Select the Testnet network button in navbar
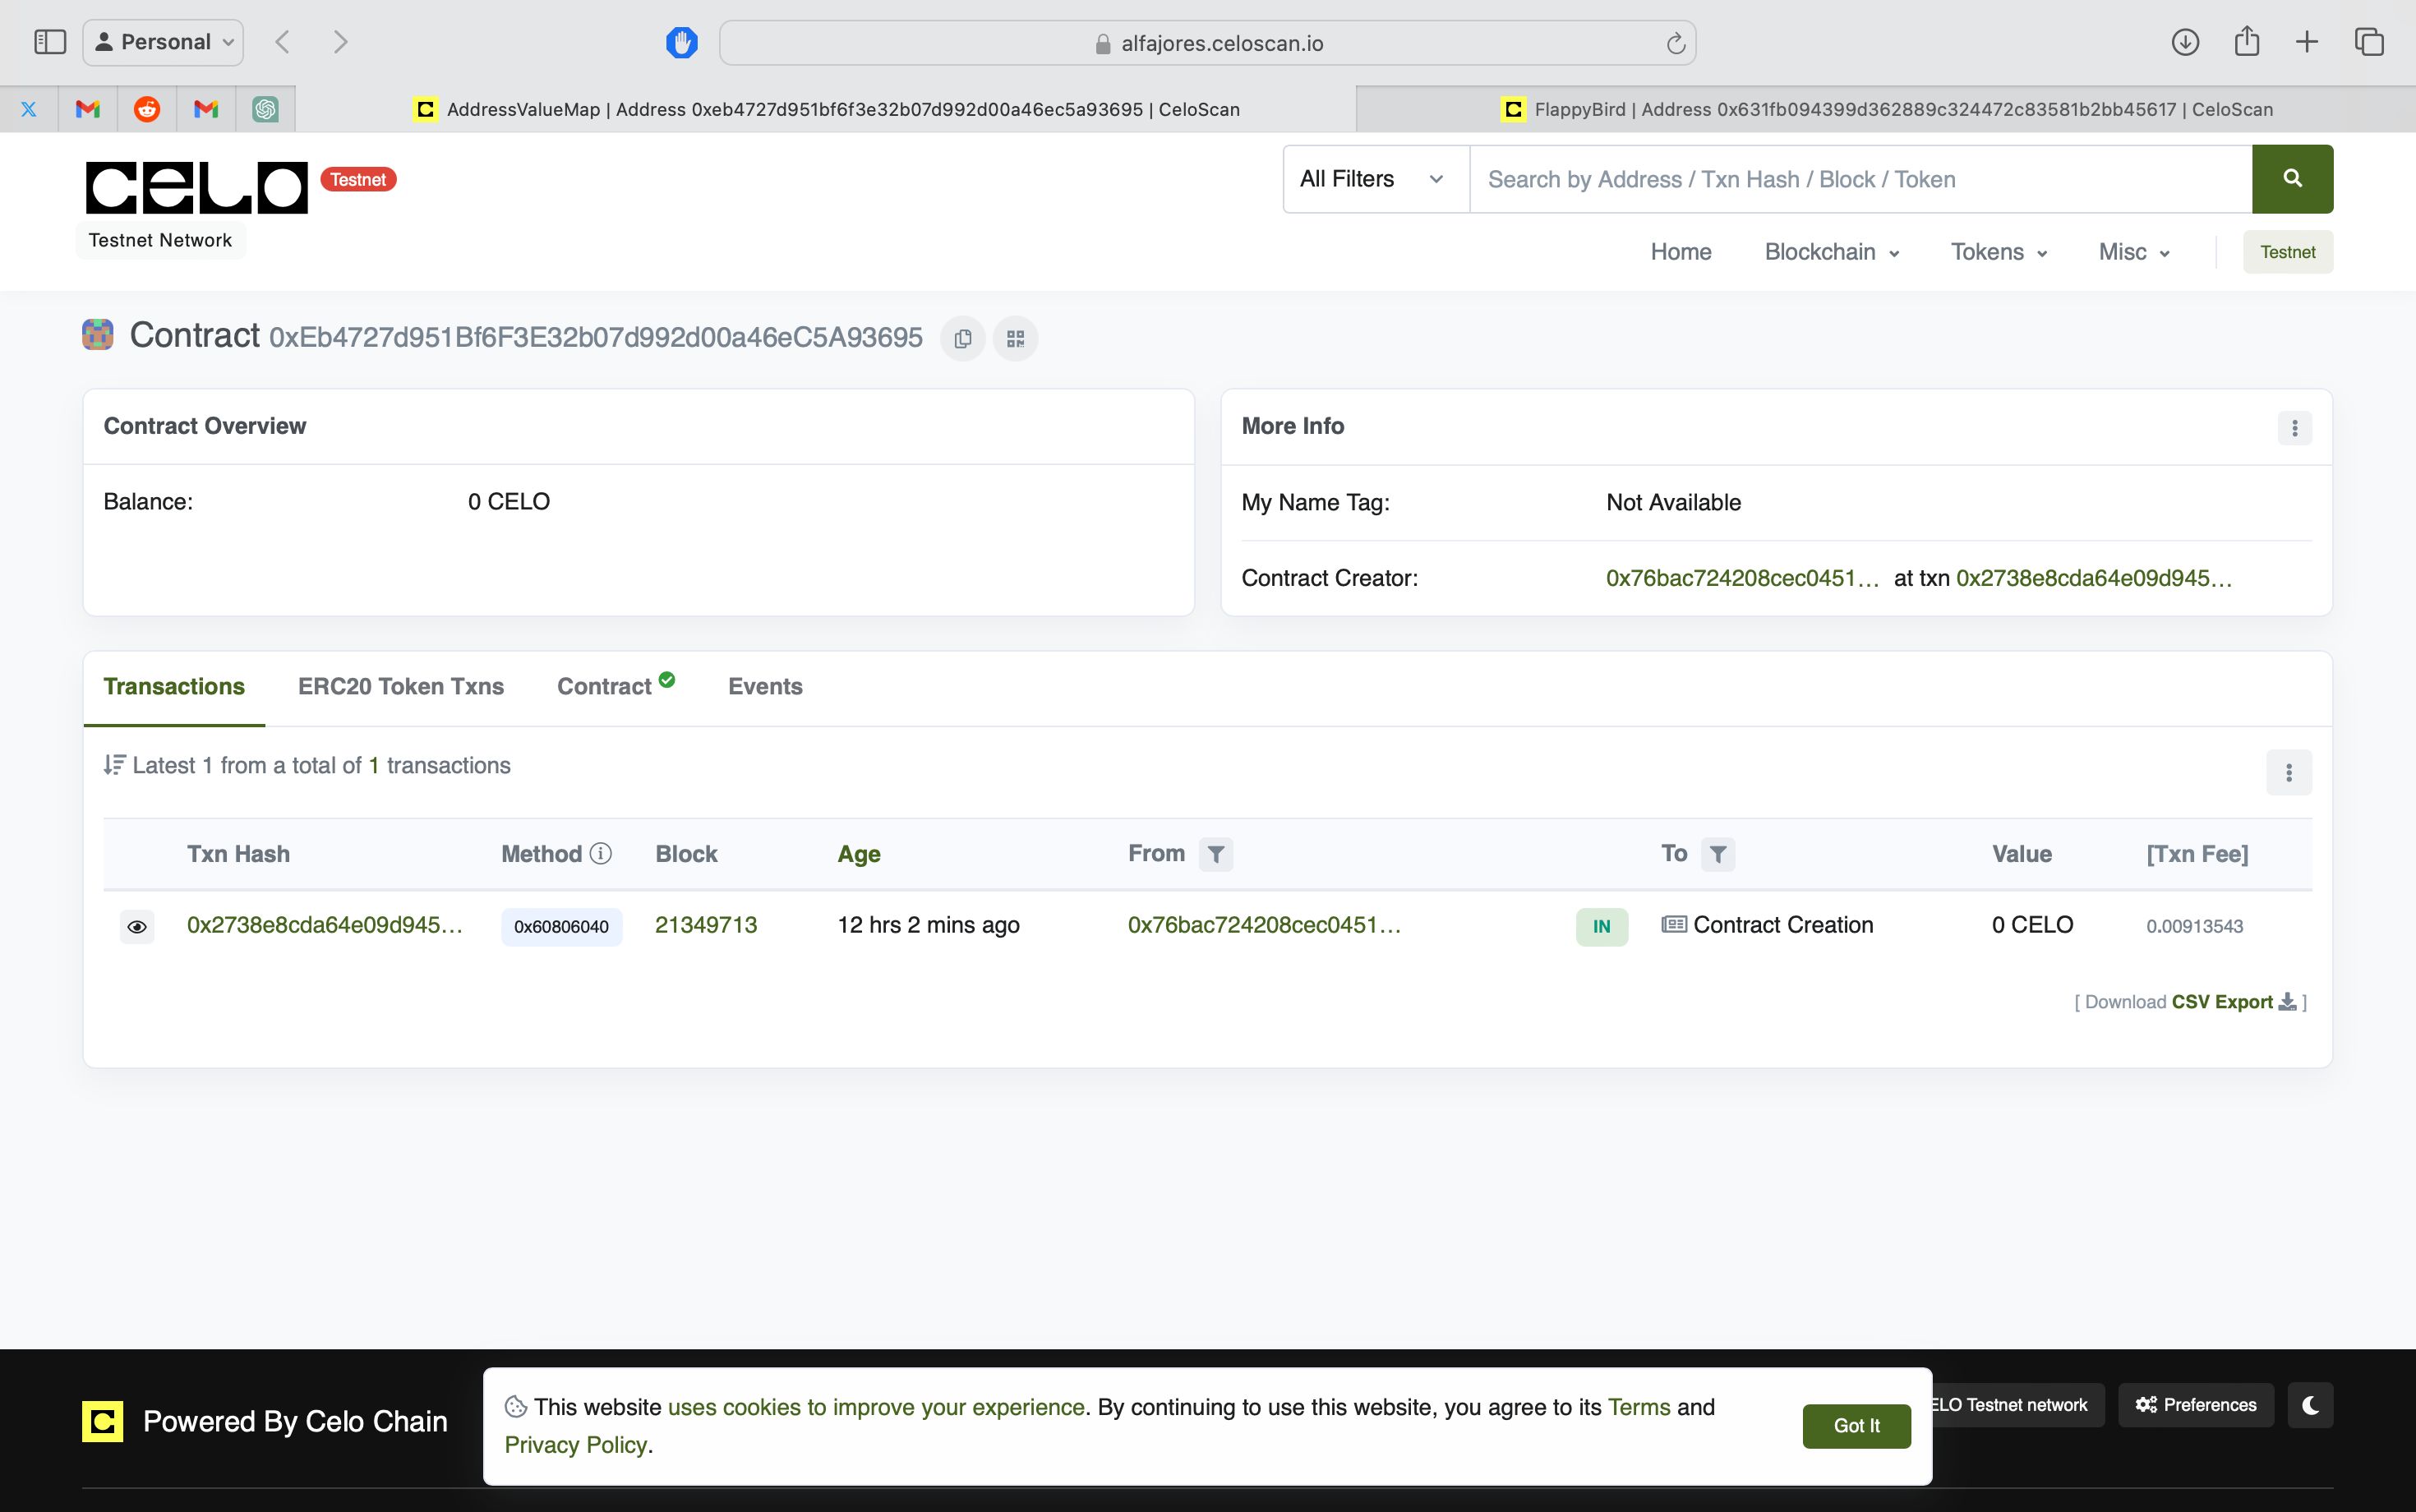2416x1512 pixels. point(2287,252)
